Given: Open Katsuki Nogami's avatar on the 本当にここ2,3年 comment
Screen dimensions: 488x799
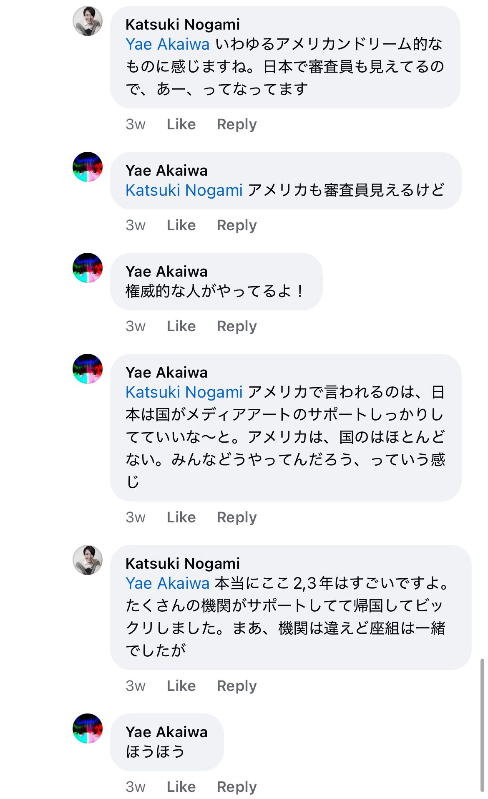Looking at the screenshot, I should tap(88, 560).
